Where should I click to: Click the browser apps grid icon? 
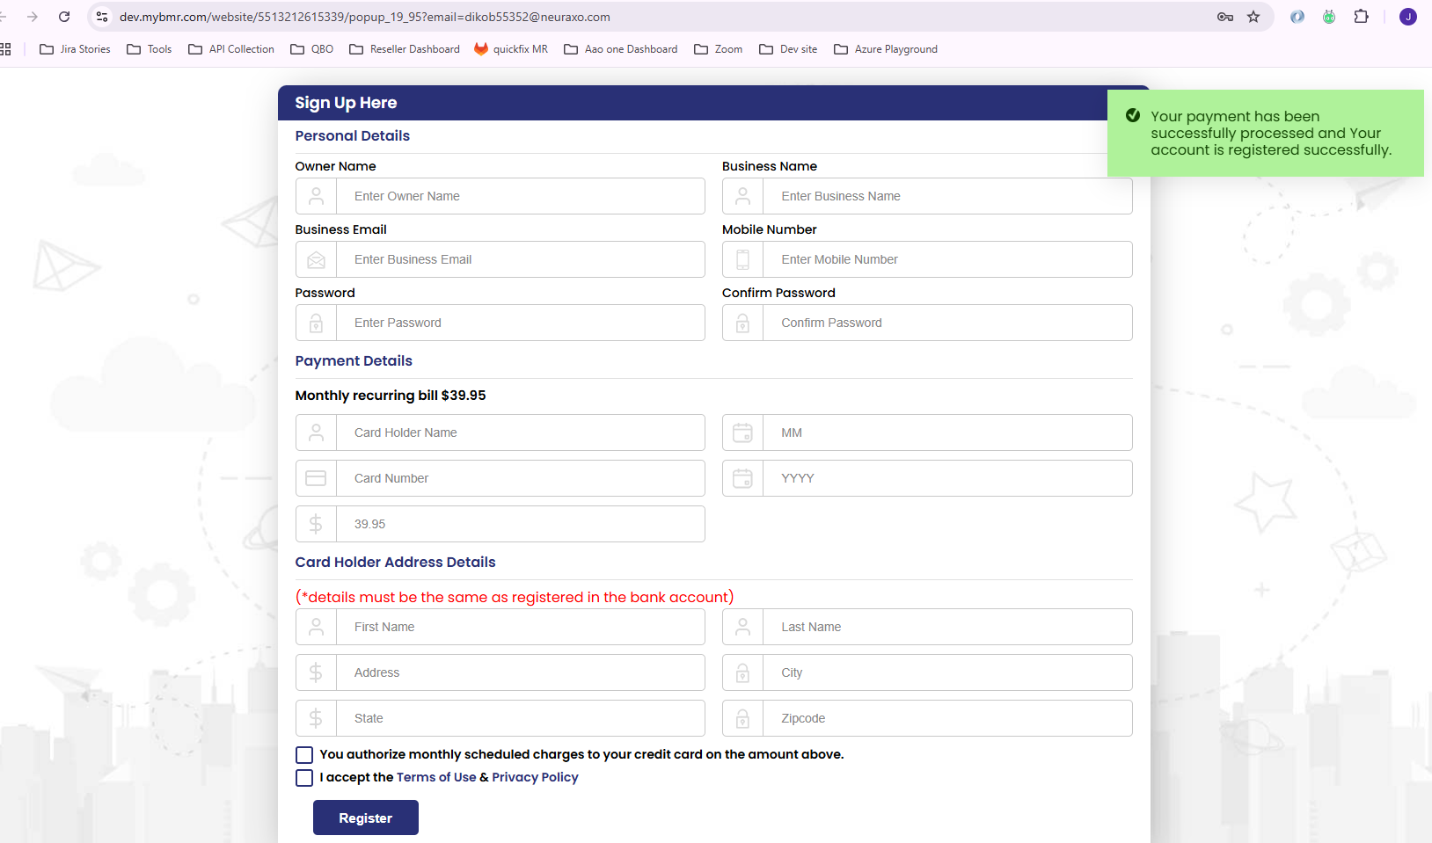(5, 49)
